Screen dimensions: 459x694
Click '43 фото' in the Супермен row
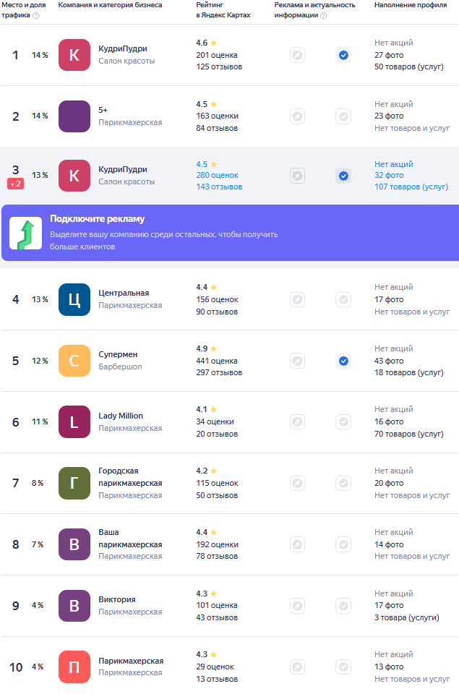pos(389,361)
